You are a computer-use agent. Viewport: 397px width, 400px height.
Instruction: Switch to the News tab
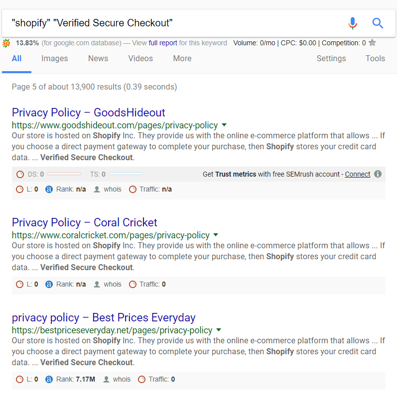[x=98, y=58]
